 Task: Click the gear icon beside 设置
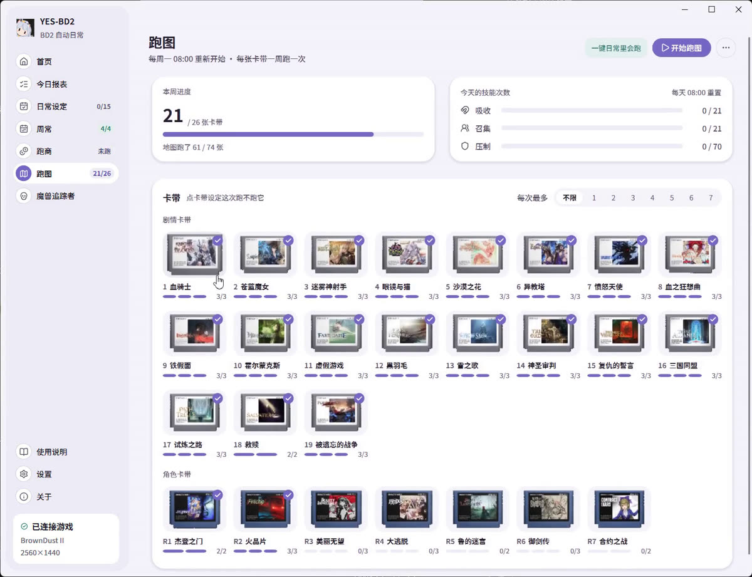(24, 474)
